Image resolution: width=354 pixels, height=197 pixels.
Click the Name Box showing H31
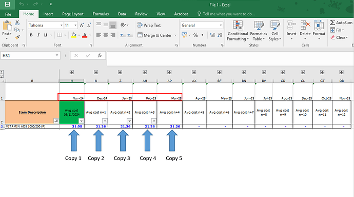(30, 55)
